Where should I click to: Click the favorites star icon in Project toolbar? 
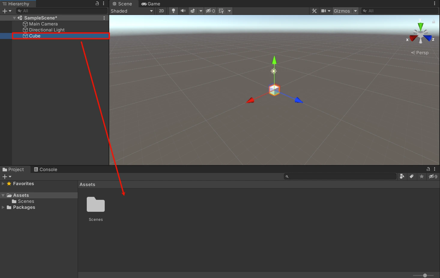click(x=422, y=176)
